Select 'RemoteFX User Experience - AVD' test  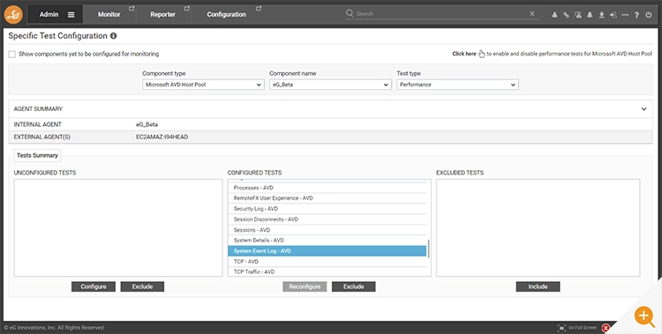pos(327,198)
